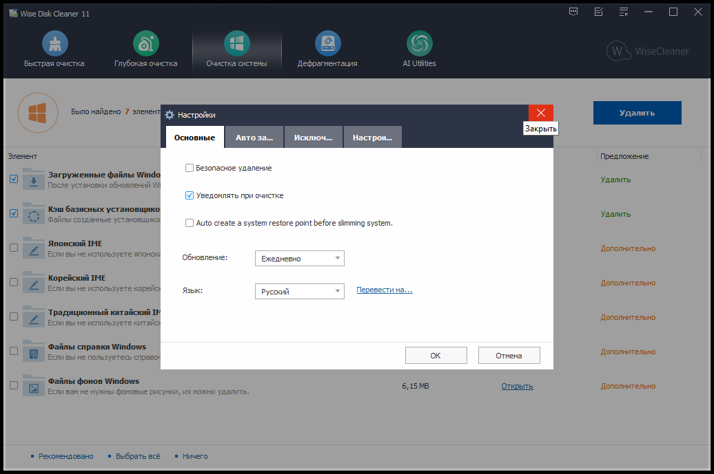Click the Windows logo circle icon
The image size is (714, 474).
[38, 113]
